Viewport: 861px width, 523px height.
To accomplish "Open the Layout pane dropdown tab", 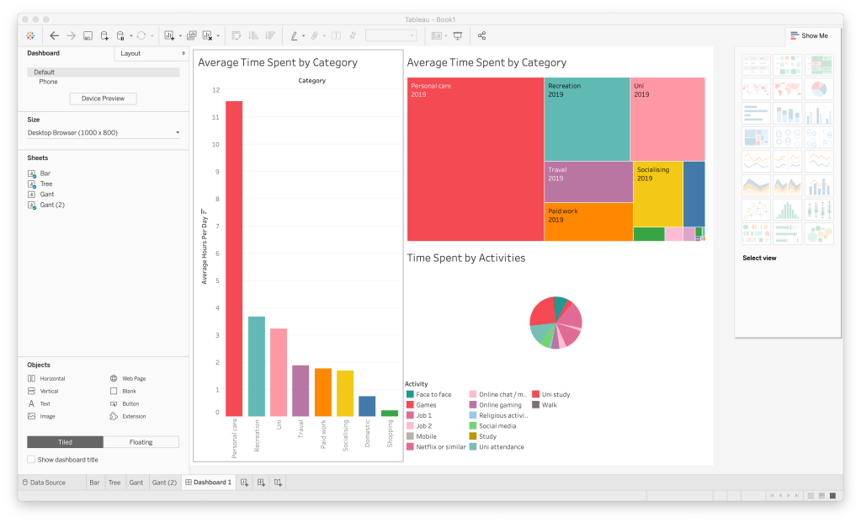I will tap(151, 53).
